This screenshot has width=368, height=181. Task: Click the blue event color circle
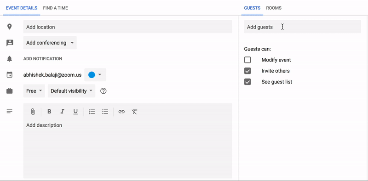coord(92,75)
